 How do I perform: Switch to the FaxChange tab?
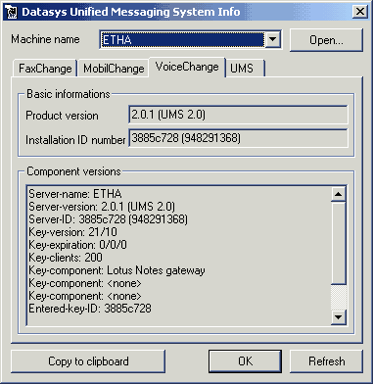pyautogui.click(x=45, y=69)
